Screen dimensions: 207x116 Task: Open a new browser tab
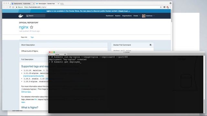tap(62, 4)
